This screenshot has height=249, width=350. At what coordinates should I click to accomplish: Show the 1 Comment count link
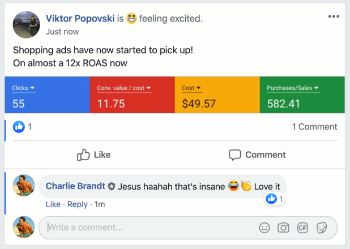(x=314, y=127)
